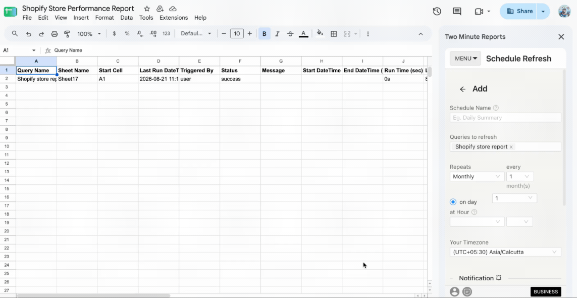Toggle italic formatting

(277, 33)
